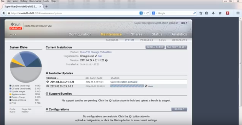Open the WORKFLOWS sub-tab
Screen dimensions: 242x125
179,40
